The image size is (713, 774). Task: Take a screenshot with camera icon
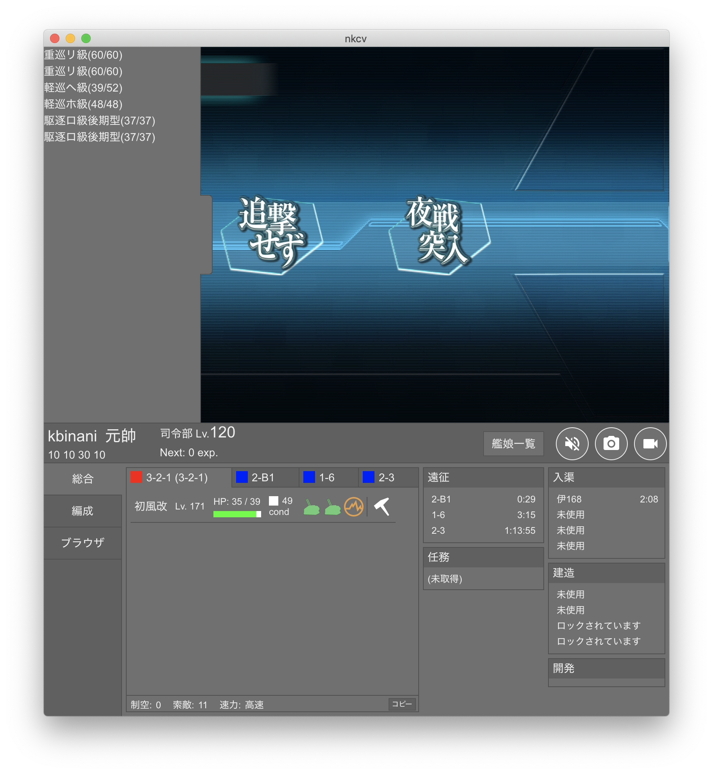coord(611,443)
